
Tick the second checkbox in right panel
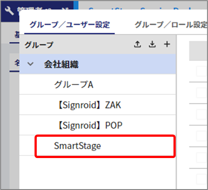[202, 93]
